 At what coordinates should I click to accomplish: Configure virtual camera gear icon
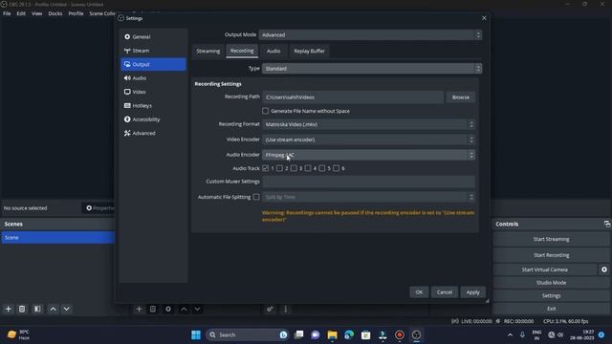click(x=604, y=269)
